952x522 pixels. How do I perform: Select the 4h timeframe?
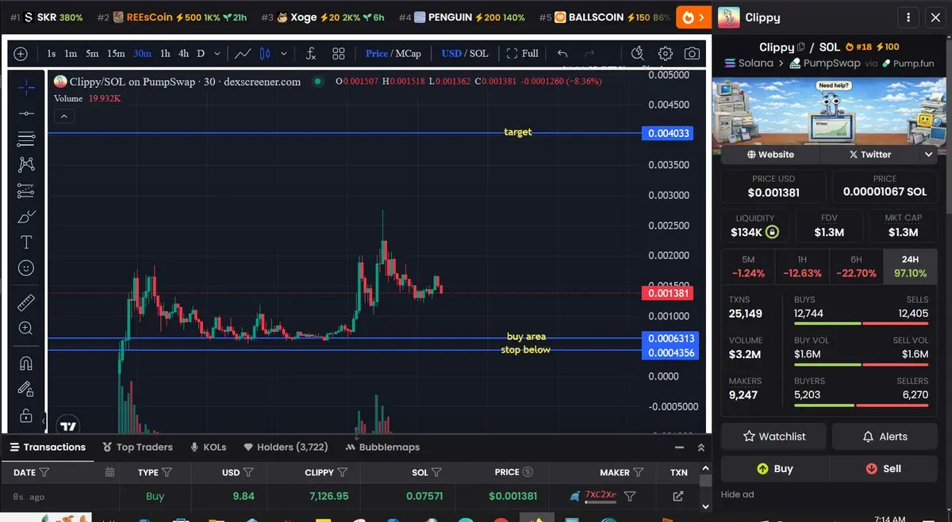(184, 54)
